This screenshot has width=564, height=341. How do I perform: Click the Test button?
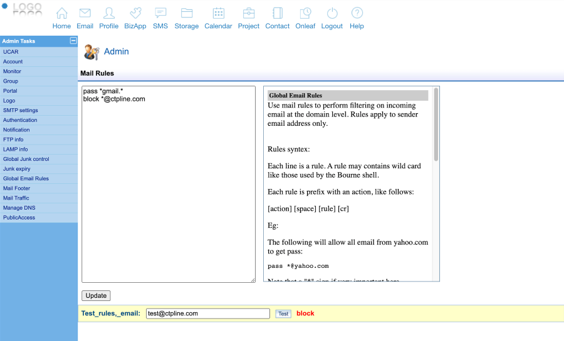283,314
